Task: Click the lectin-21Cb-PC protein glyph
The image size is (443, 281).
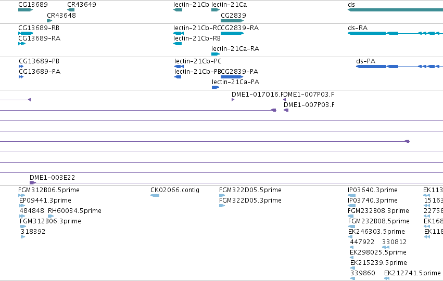Action: click(179, 66)
